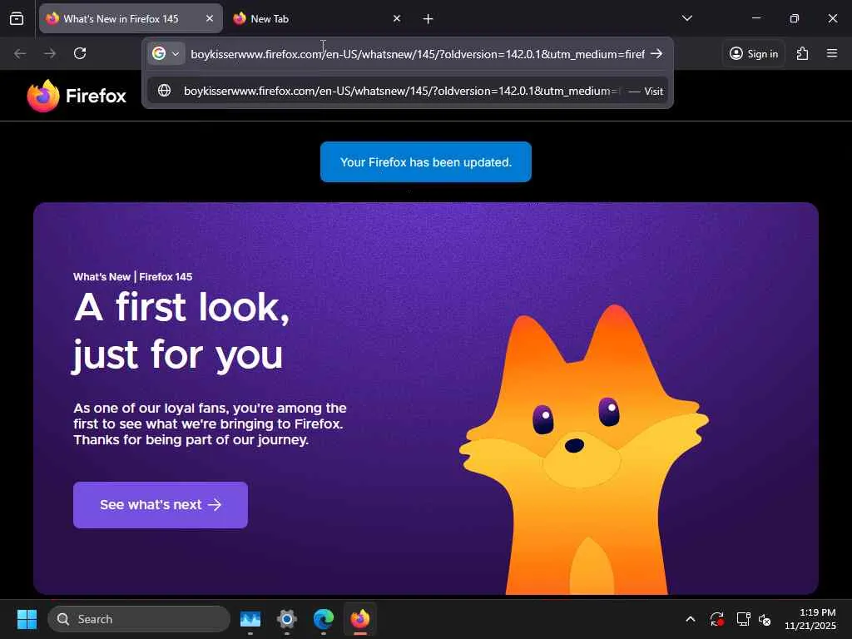Click the Firefox icon in the taskbar
The image size is (852, 639).
point(359,619)
